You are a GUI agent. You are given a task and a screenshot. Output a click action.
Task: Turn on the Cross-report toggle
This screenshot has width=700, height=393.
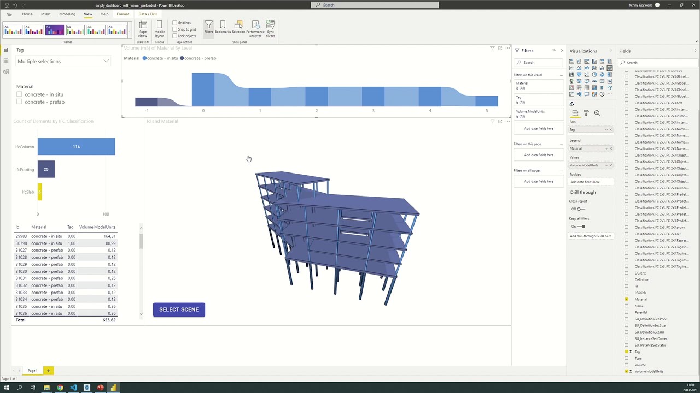click(581, 209)
